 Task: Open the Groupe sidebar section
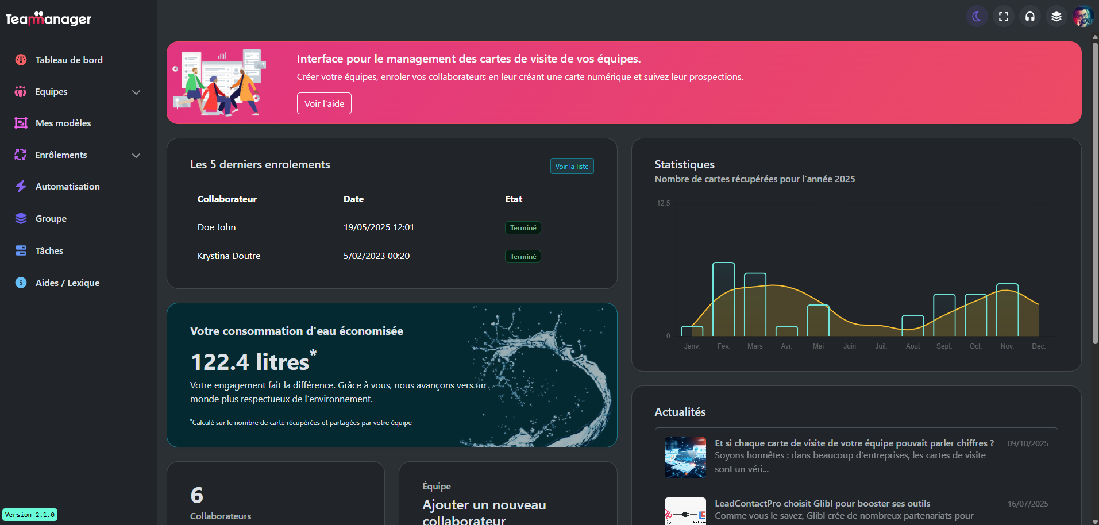51,218
